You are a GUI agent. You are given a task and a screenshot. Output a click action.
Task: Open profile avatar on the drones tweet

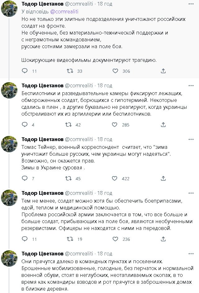tap(9, 90)
